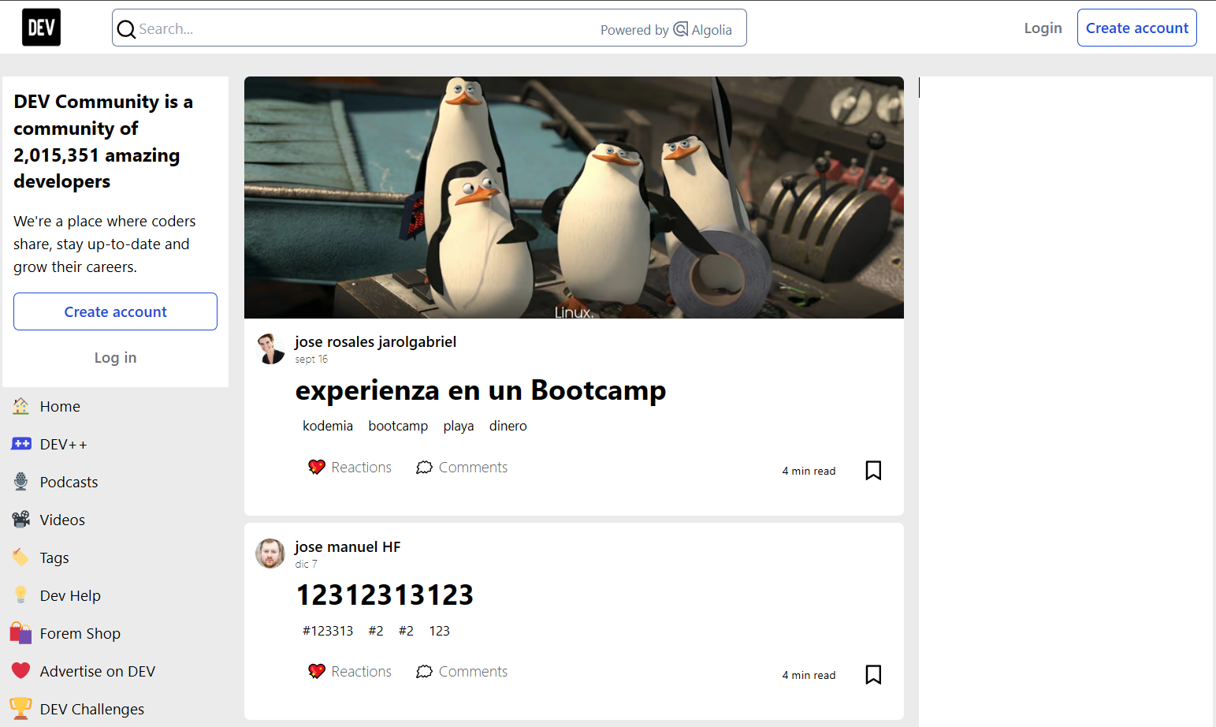Viewport: 1216px width, 727px height.
Task: Click the dic 7 post date
Action: coord(306,564)
